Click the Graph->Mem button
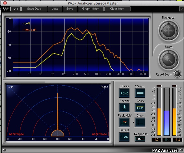Image resolution: width=184 pixels, height=153 pixels. (x=91, y=9)
